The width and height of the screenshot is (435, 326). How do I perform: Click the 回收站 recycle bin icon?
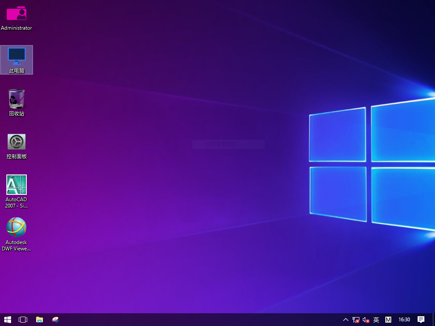17,99
